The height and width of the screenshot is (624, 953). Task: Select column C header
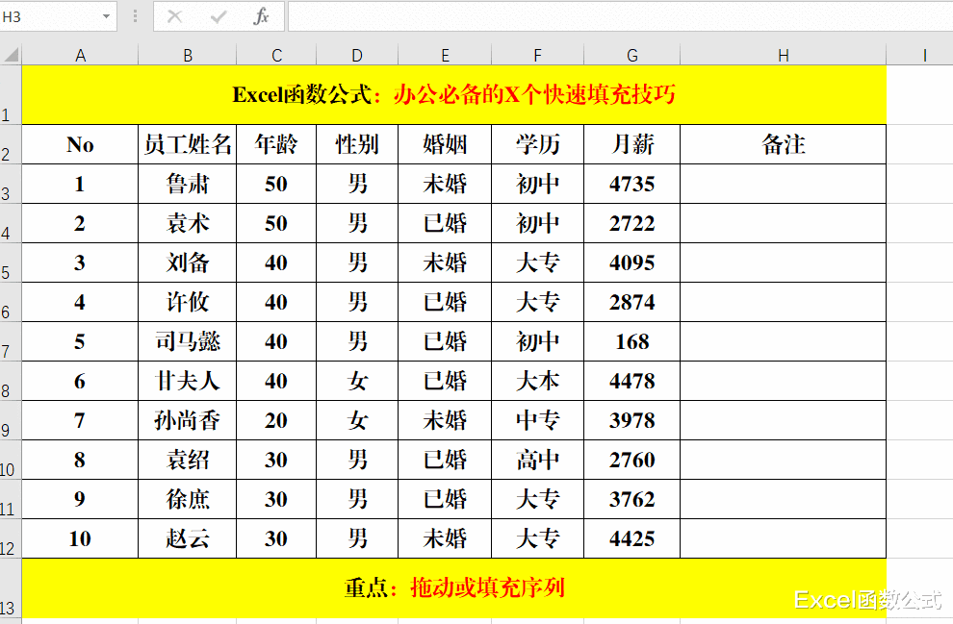[276, 56]
